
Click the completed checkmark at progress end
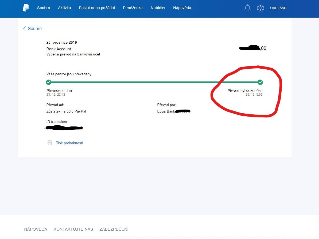(x=260, y=82)
